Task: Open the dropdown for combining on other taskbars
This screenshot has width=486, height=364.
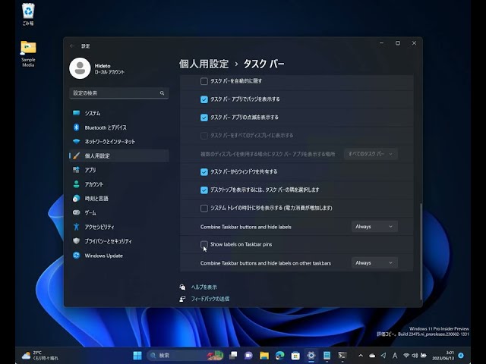Action: click(x=374, y=262)
